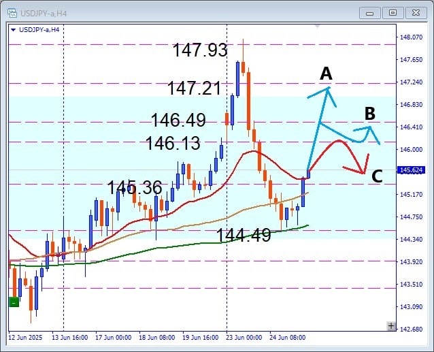This screenshot has height=352, width=434.
Task: Click the 23 Jun 00:00 time axis label
Action: coord(244,338)
